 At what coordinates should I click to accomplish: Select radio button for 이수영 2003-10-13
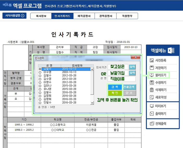[x=40, y=72]
